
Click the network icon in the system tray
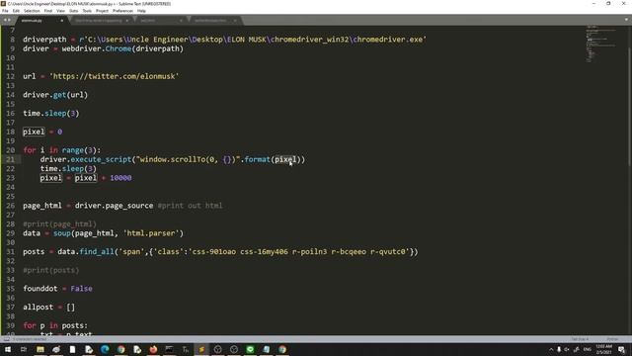[x=577, y=349]
